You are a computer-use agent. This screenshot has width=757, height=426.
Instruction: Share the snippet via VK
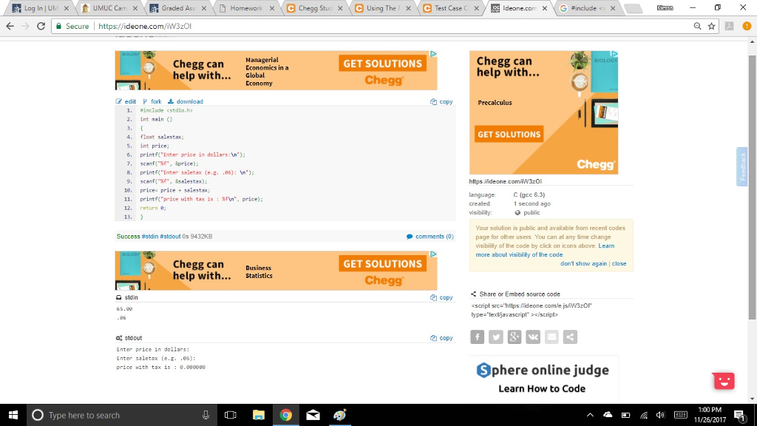tap(533, 337)
